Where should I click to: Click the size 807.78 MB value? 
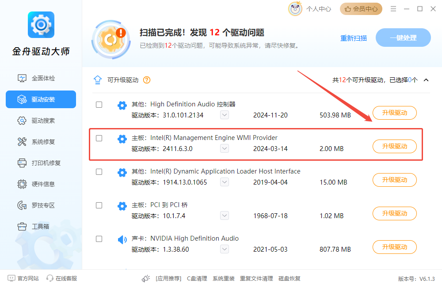point(335,249)
